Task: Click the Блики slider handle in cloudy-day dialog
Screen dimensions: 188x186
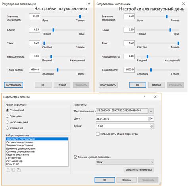Action: point(170,30)
